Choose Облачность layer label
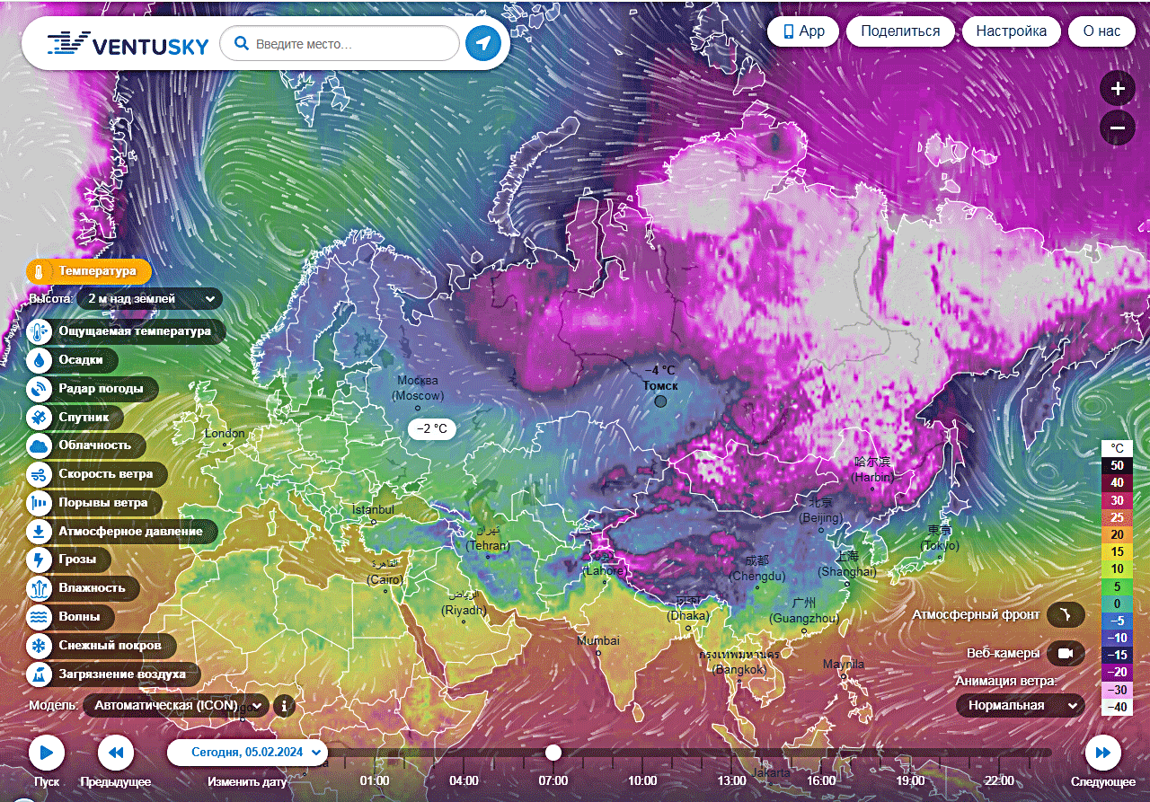The height and width of the screenshot is (802, 1150). point(94,445)
